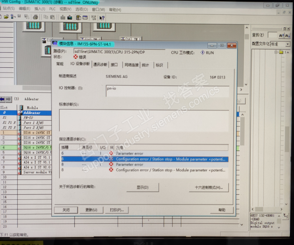Click the context help arrow-question icon
The image size is (294, 245).
102,18
